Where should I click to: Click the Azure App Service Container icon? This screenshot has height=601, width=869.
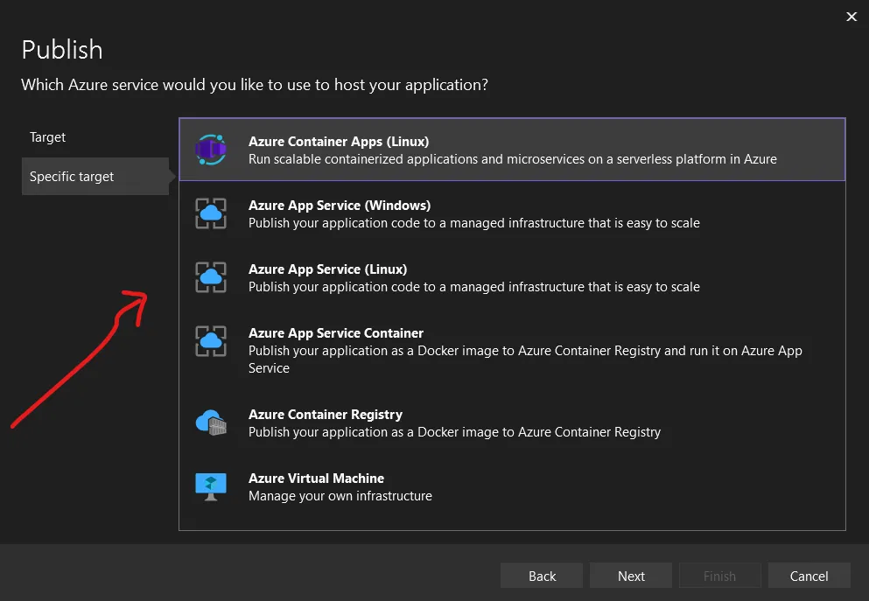[x=211, y=341]
